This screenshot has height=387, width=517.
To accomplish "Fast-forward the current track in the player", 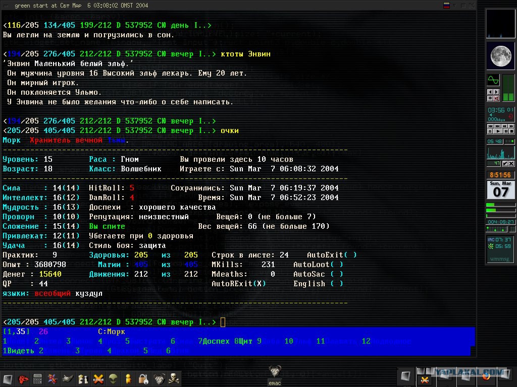I will (x=511, y=126).
